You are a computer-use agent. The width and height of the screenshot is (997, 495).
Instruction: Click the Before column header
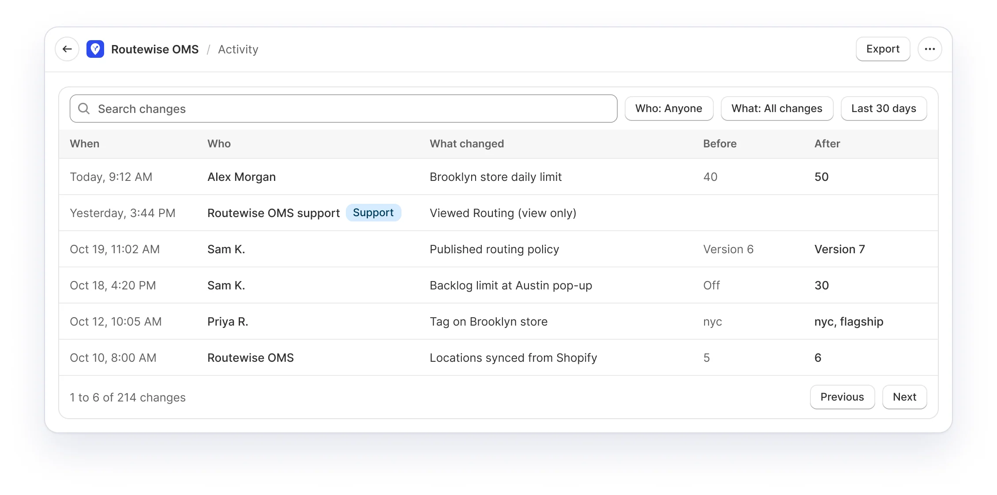click(x=720, y=144)
